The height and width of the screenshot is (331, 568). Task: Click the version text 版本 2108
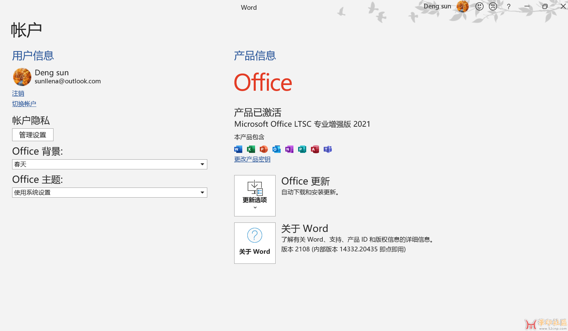344,249
